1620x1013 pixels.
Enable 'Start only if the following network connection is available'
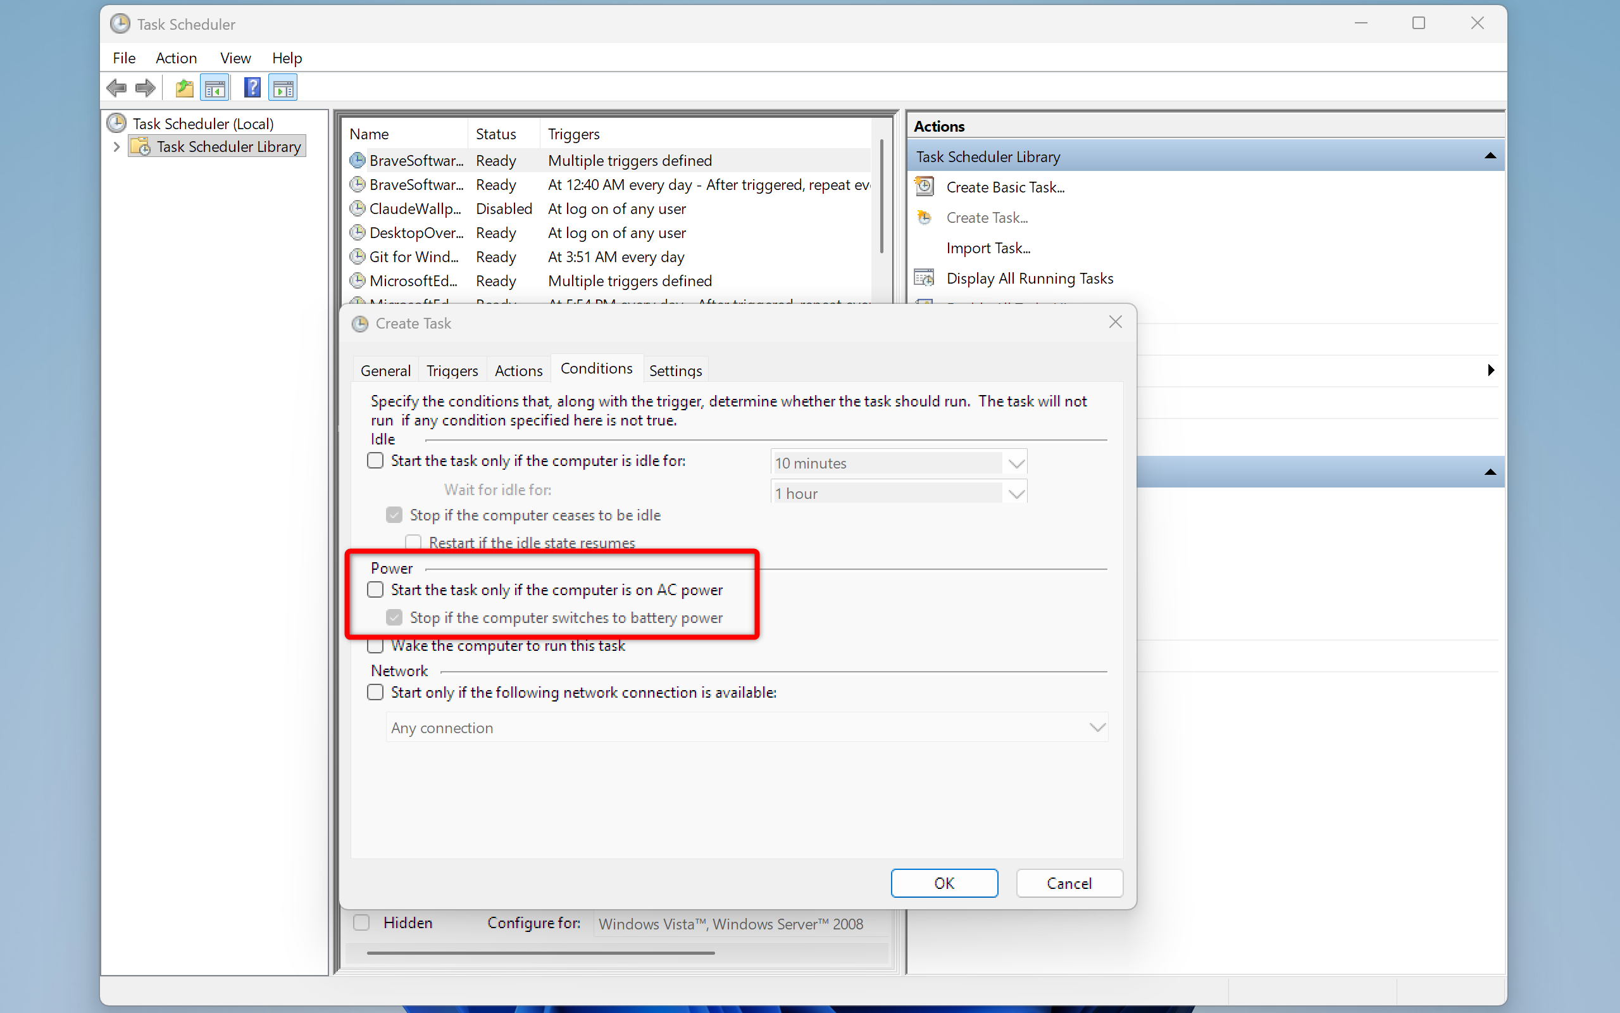click(x=375, y=692)
